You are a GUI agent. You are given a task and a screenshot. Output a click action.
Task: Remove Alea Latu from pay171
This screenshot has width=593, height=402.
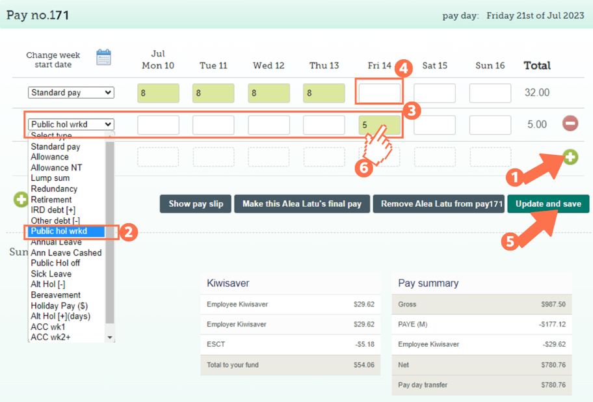coord(439,204)
